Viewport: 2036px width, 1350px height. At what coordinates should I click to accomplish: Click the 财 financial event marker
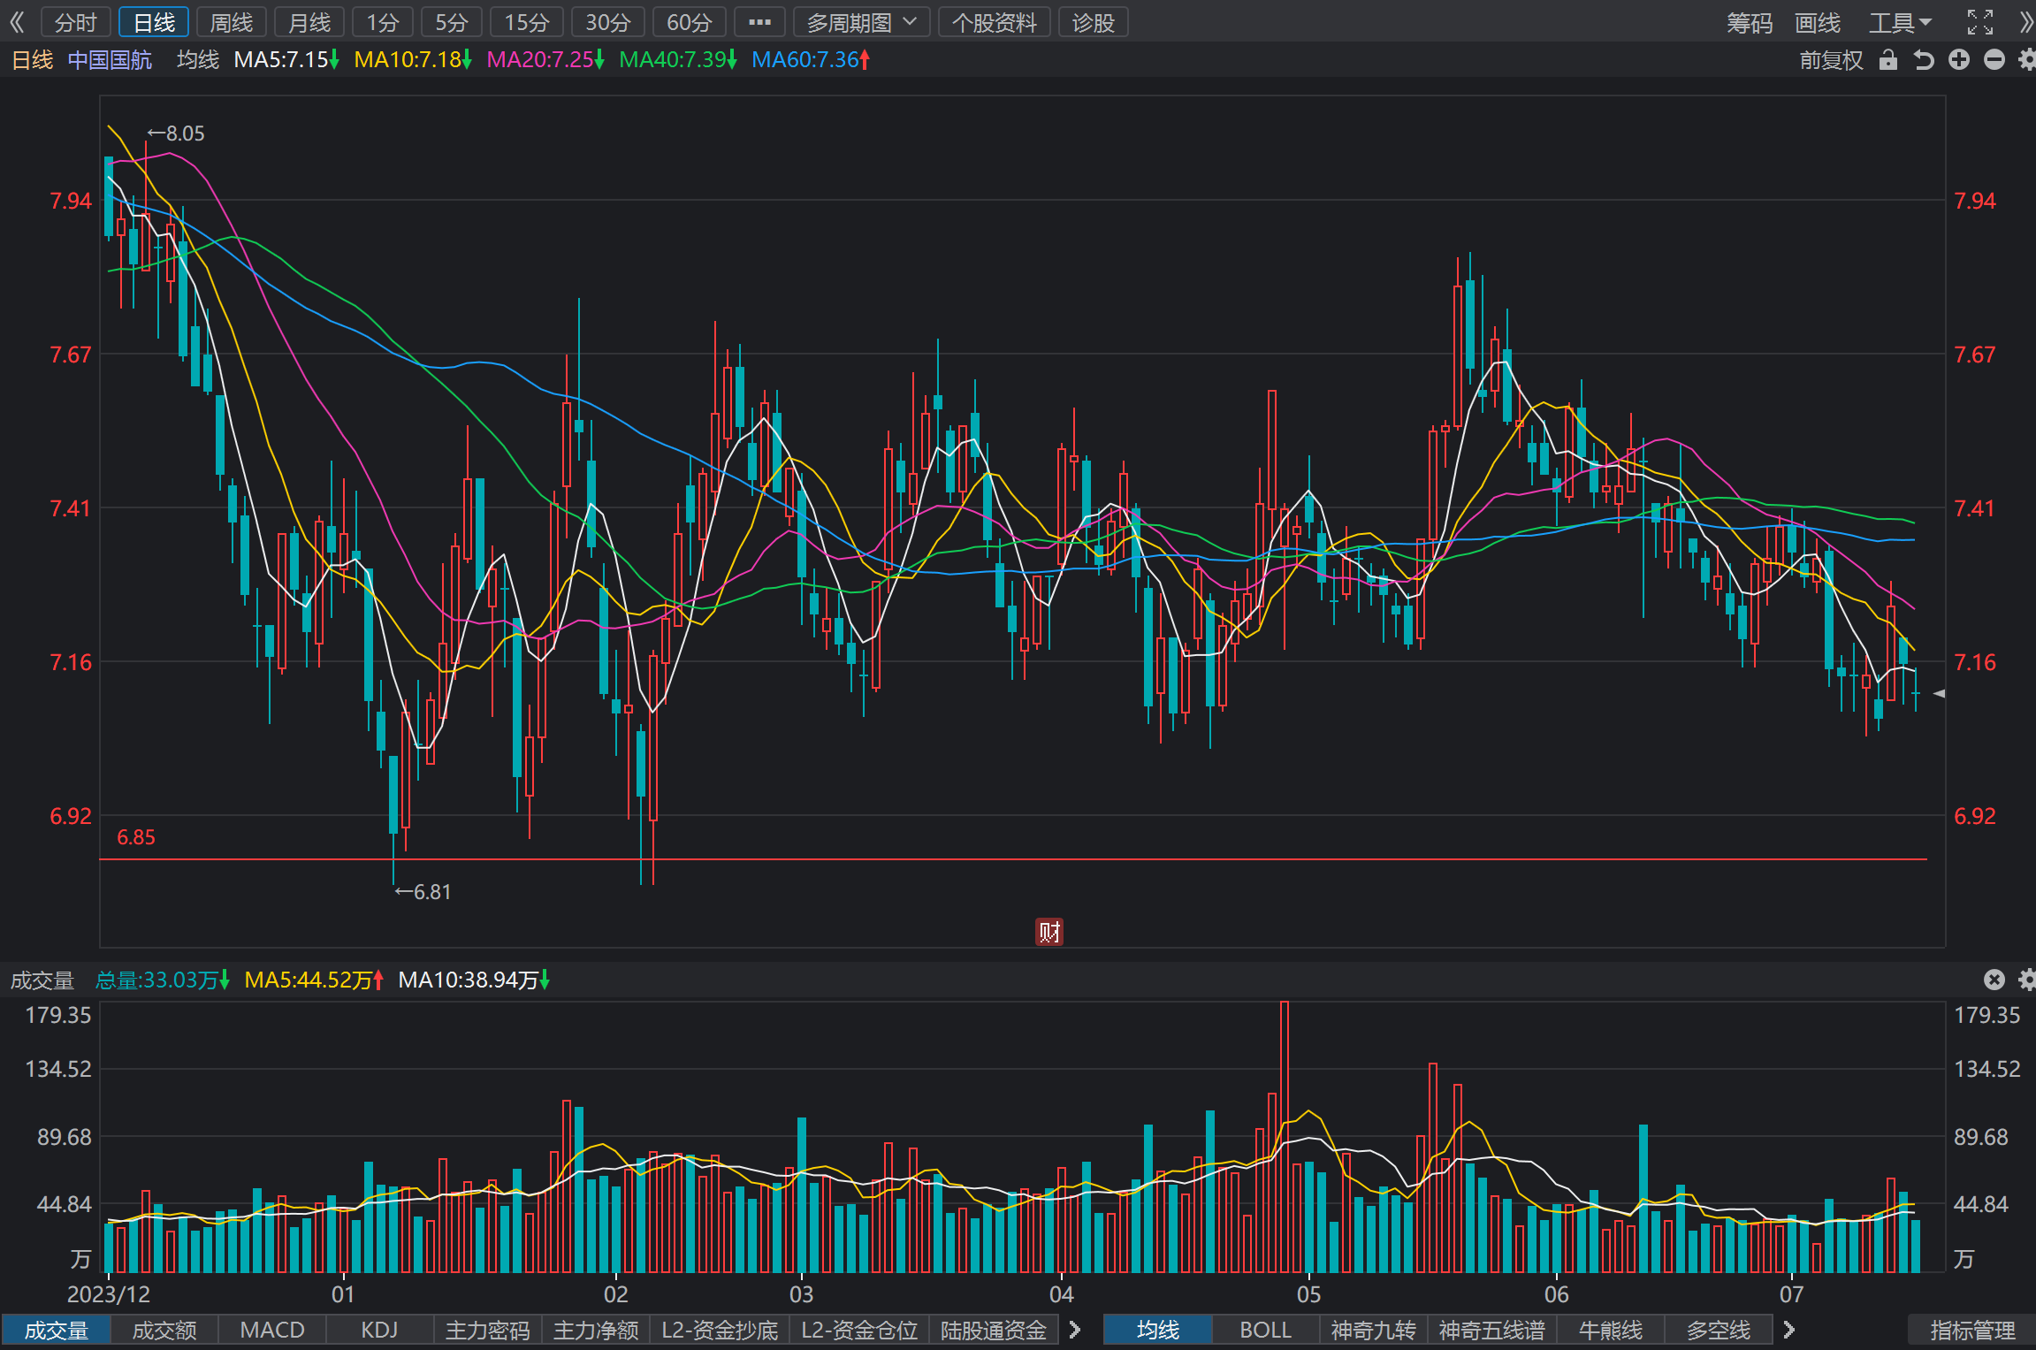tap(1049, 932)
